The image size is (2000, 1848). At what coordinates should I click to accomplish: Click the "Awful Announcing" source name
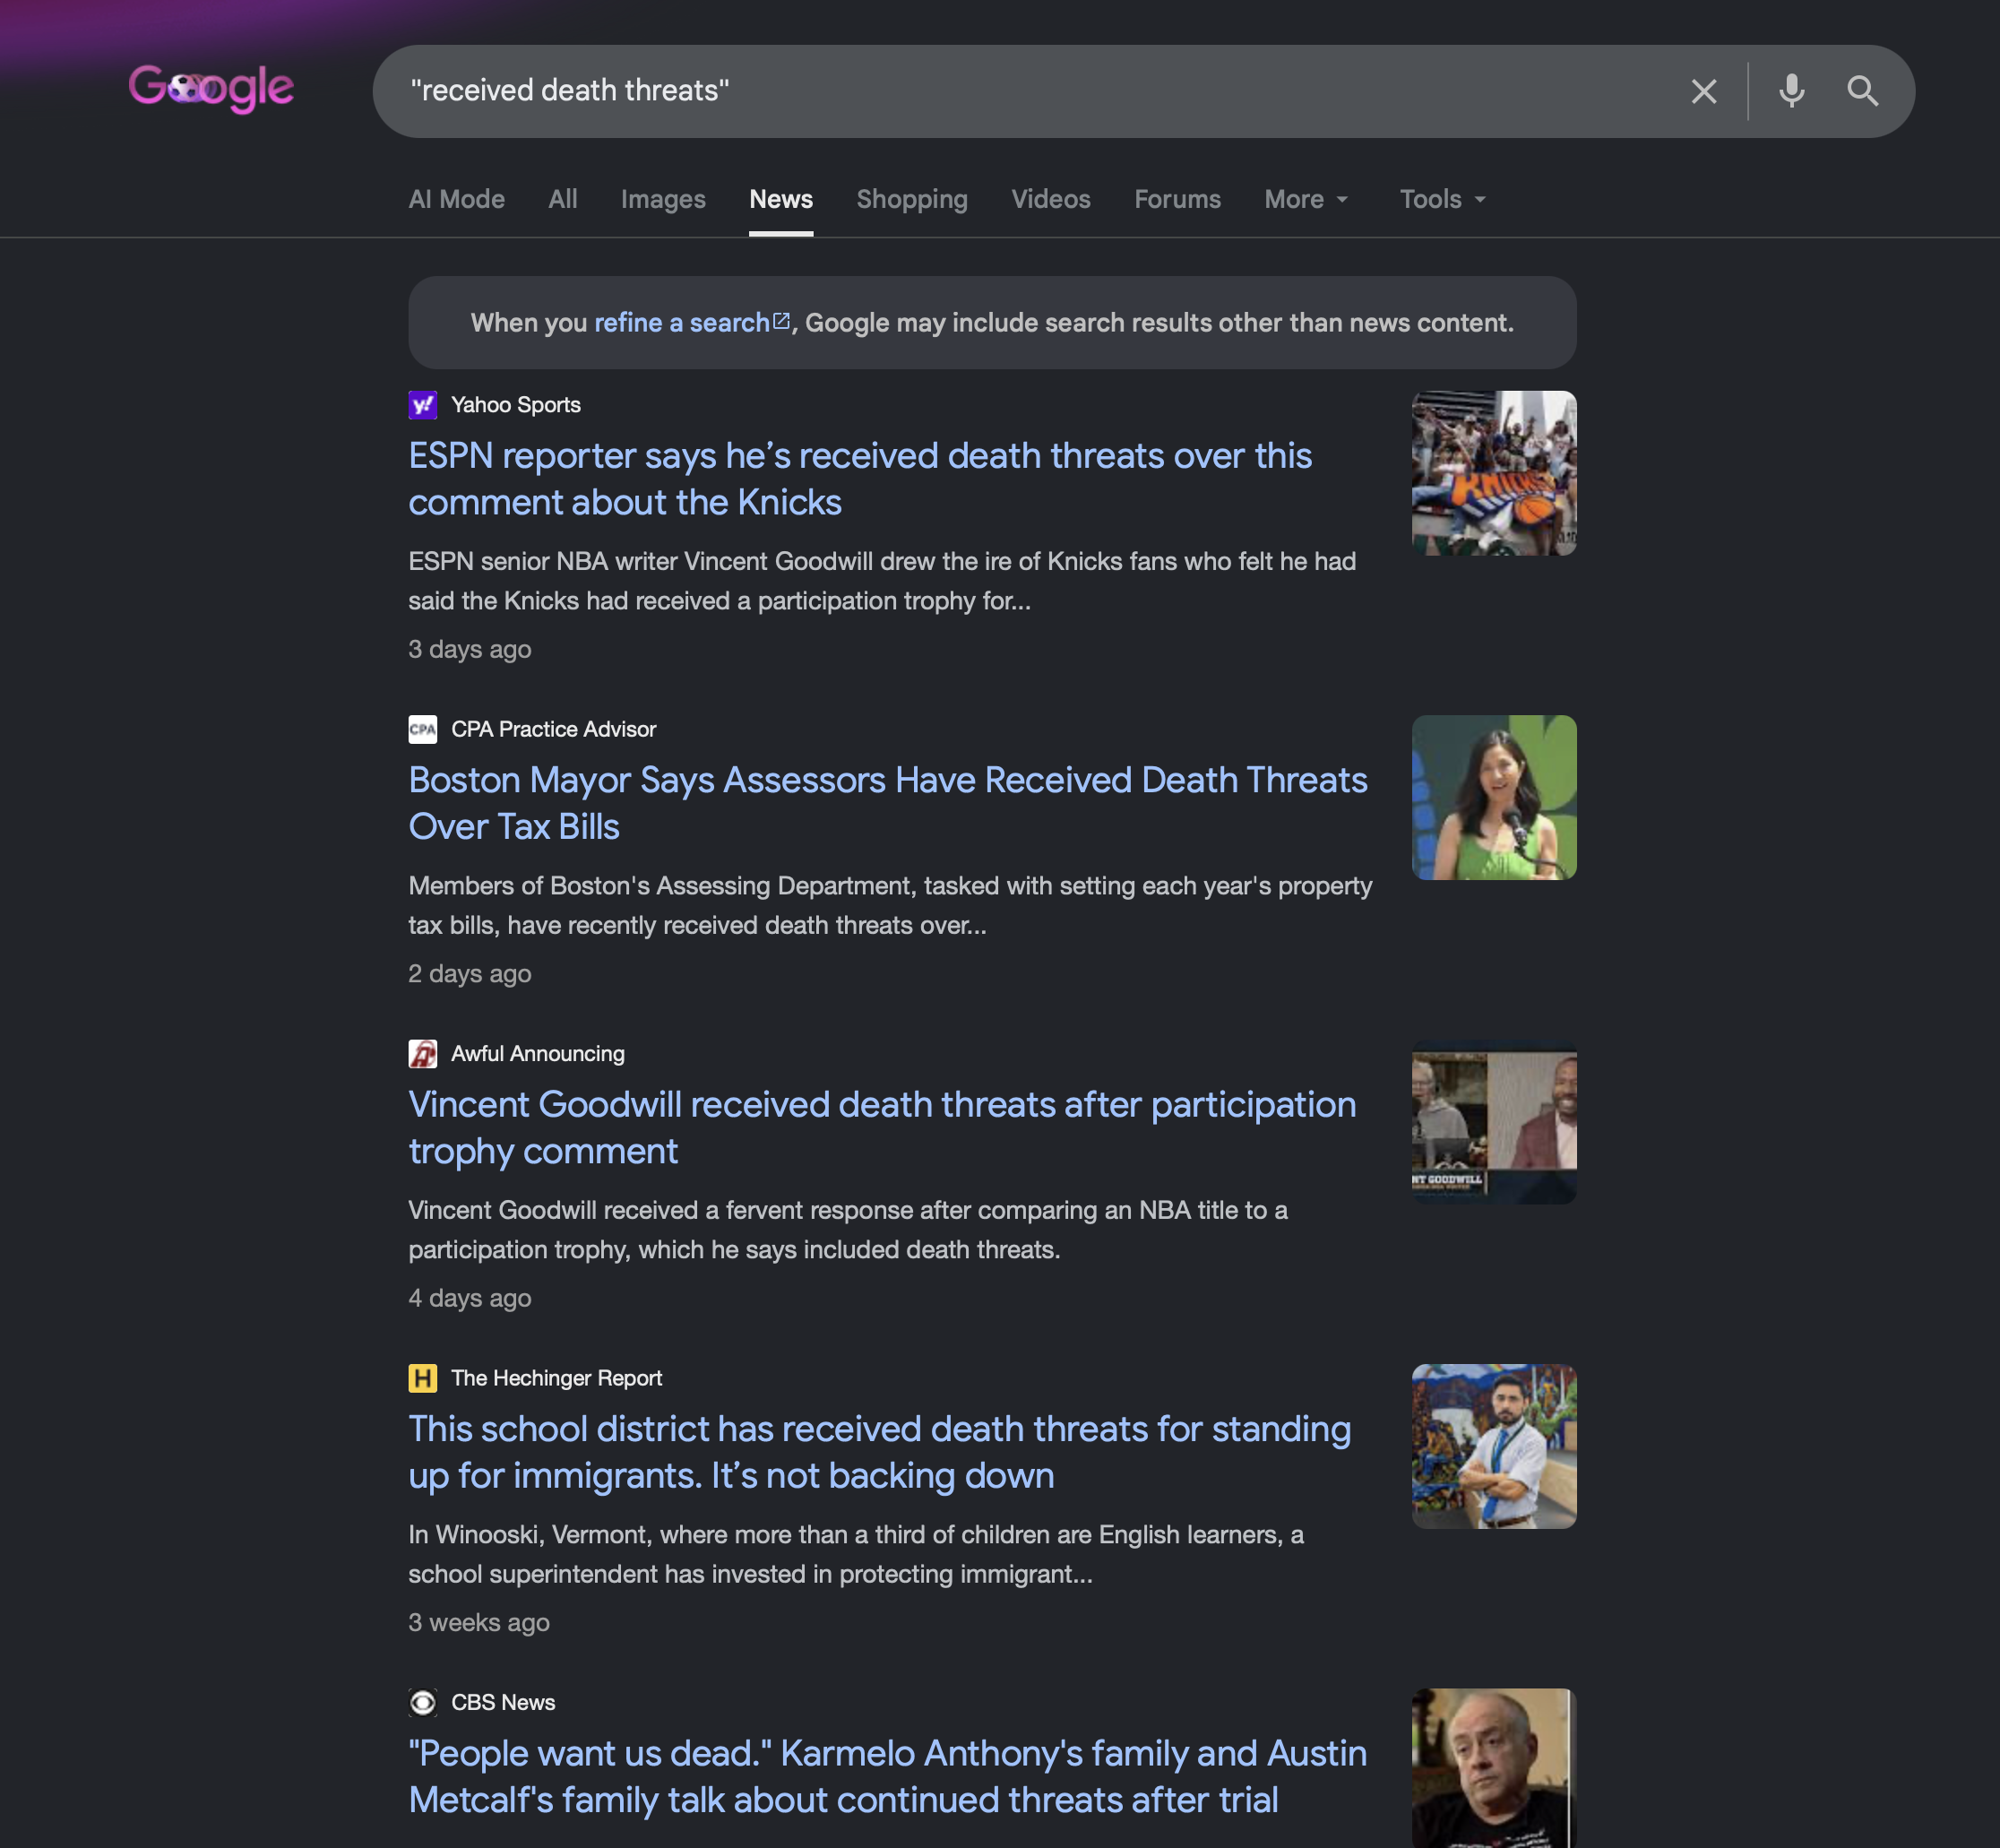point(538,1053)
